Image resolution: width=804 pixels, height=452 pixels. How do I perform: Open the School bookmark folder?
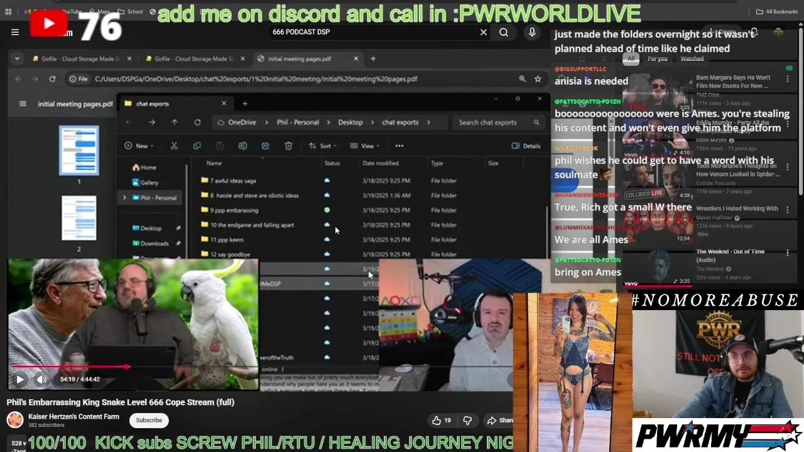click(129, 11)
